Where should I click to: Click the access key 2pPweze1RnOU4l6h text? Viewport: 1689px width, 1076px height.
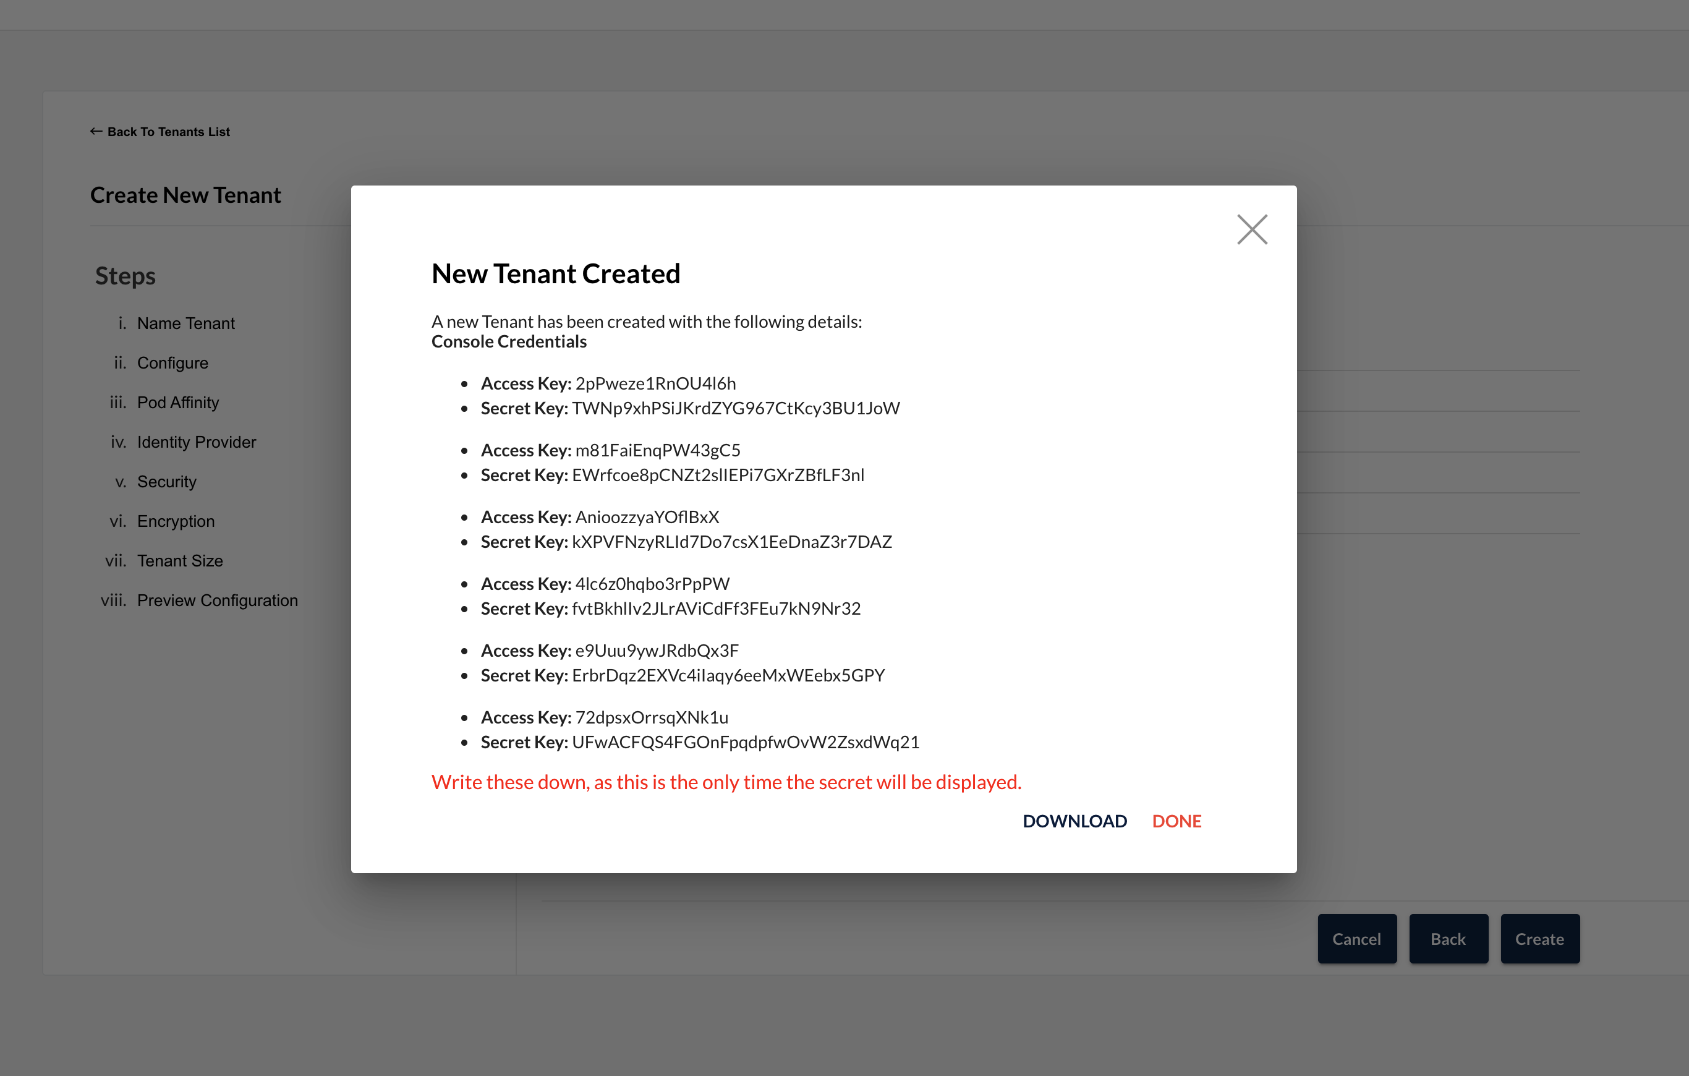[655, 383]
